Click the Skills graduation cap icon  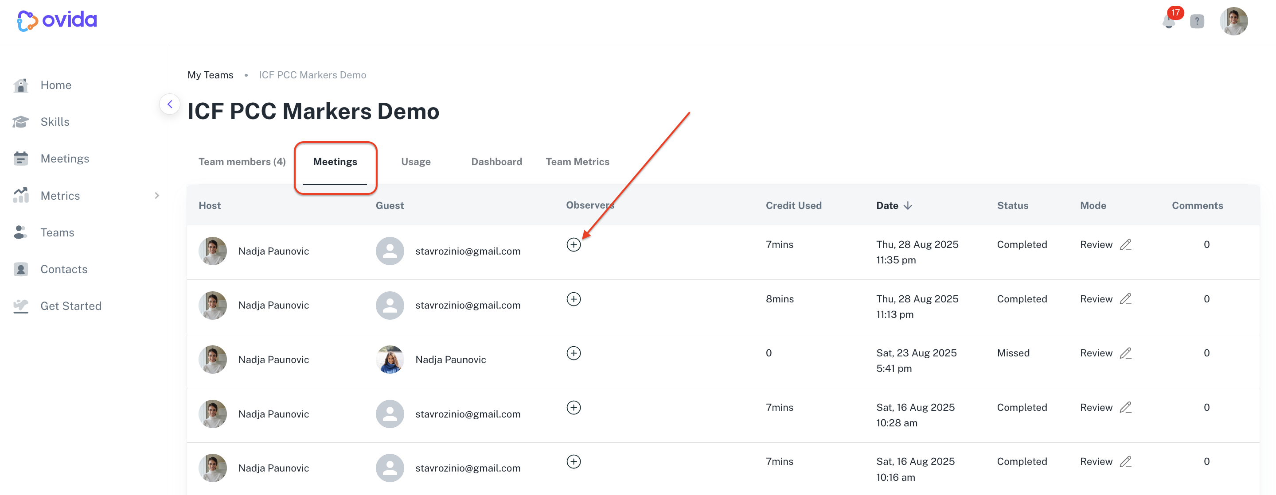(21, 122)
